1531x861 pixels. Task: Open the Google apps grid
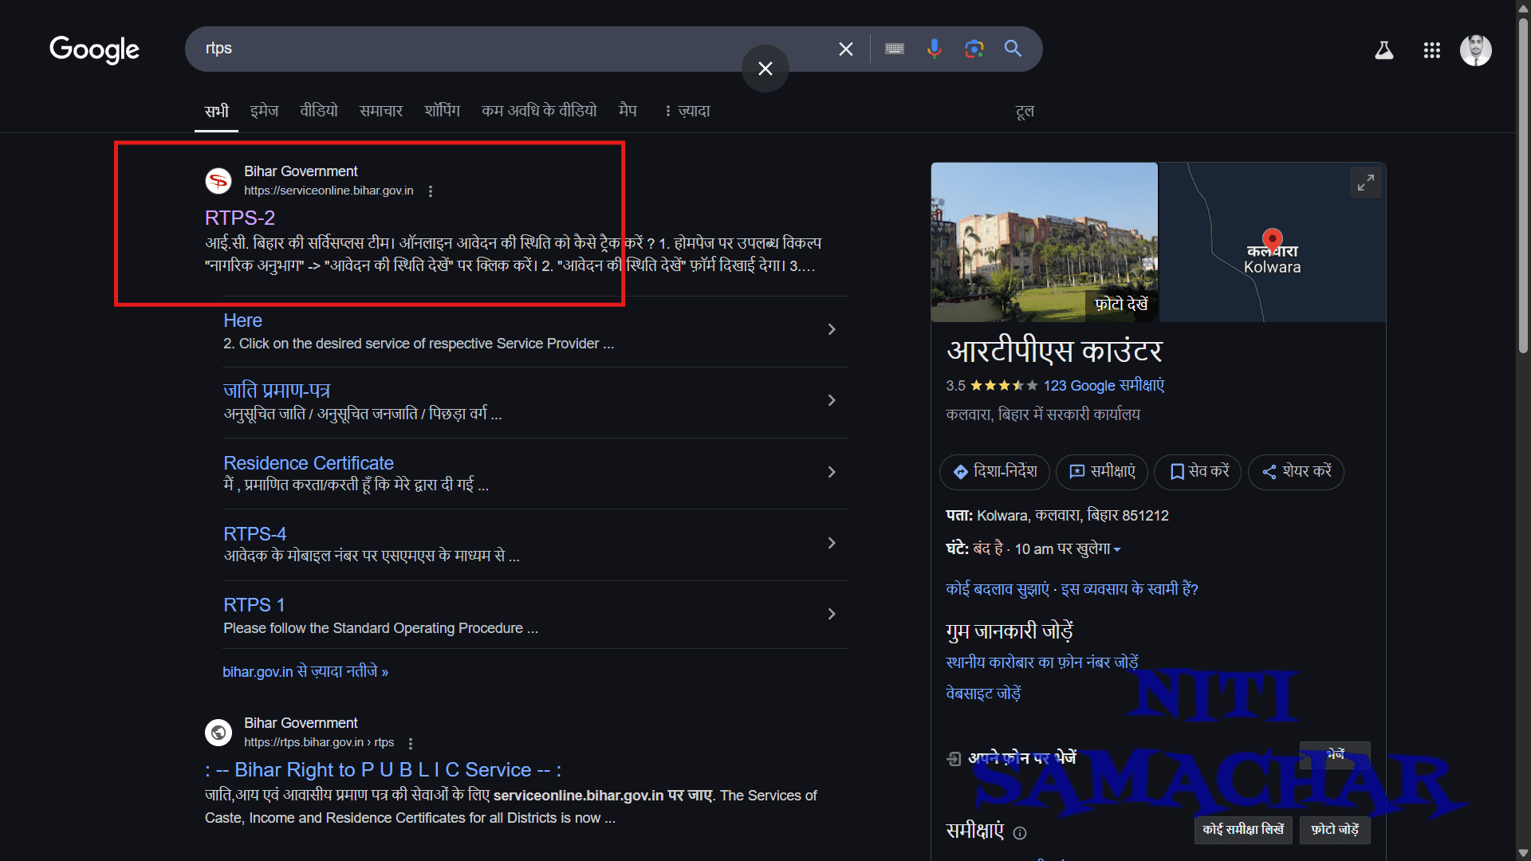(1432, 50)
